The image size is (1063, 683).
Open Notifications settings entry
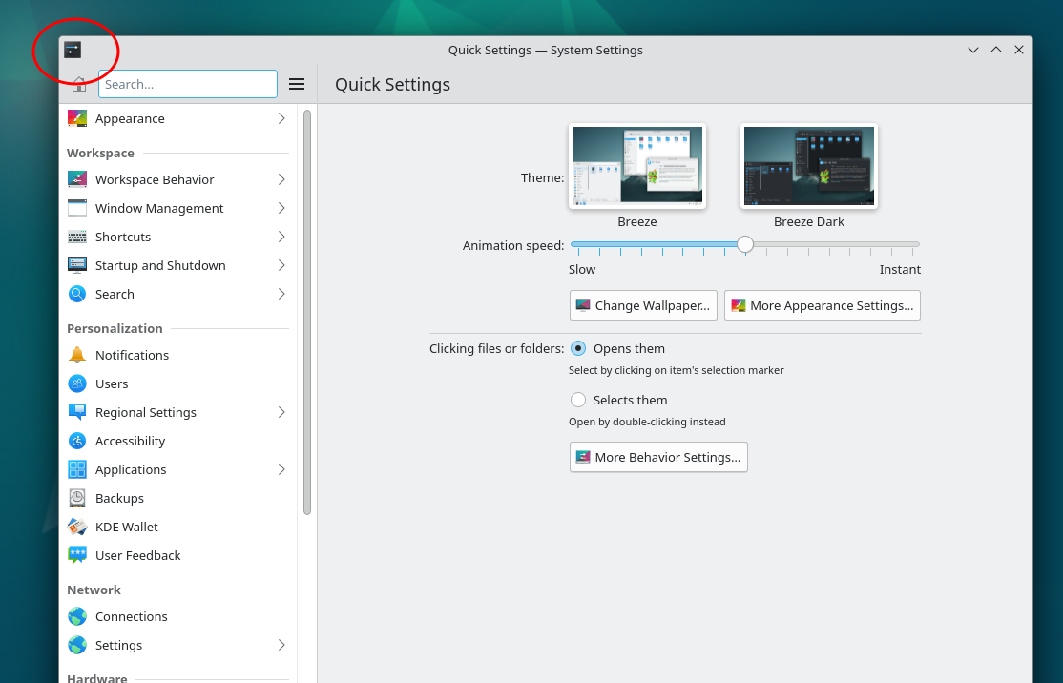[x=178, y=355]
